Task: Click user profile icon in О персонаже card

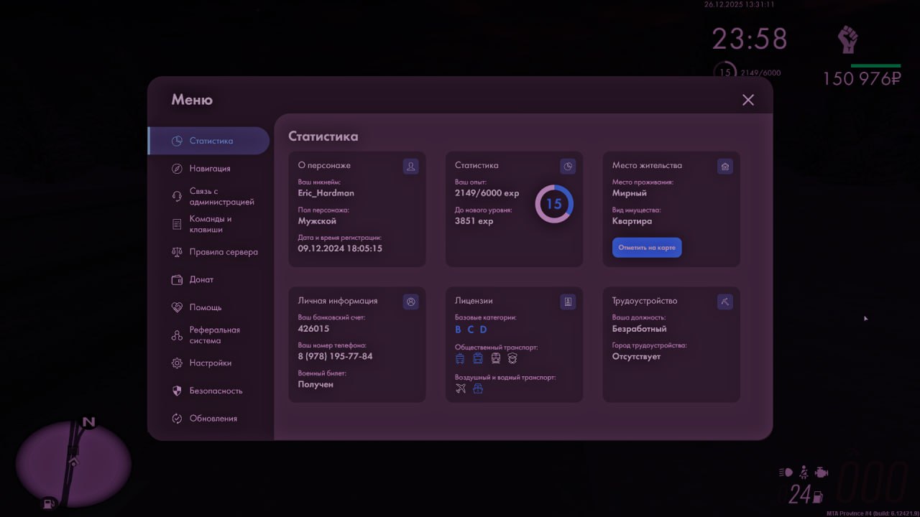Action: coord(410,167)
